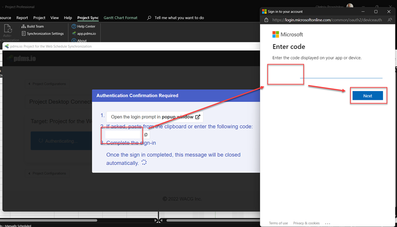Open the Help ribbon tab
The image size is (397, 227).
click(x=68, y=18)
